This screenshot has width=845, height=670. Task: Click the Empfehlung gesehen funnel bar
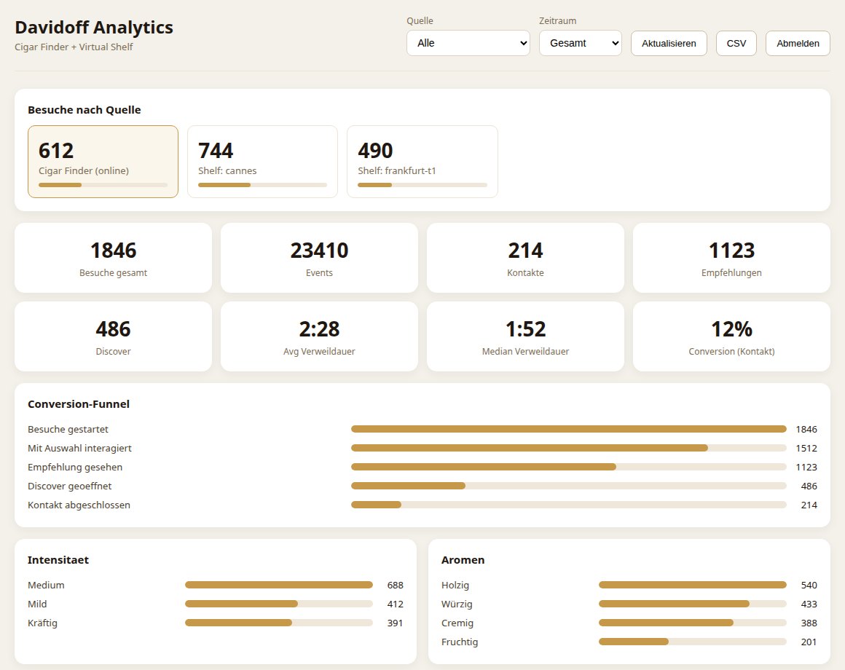tap(568, 467)
